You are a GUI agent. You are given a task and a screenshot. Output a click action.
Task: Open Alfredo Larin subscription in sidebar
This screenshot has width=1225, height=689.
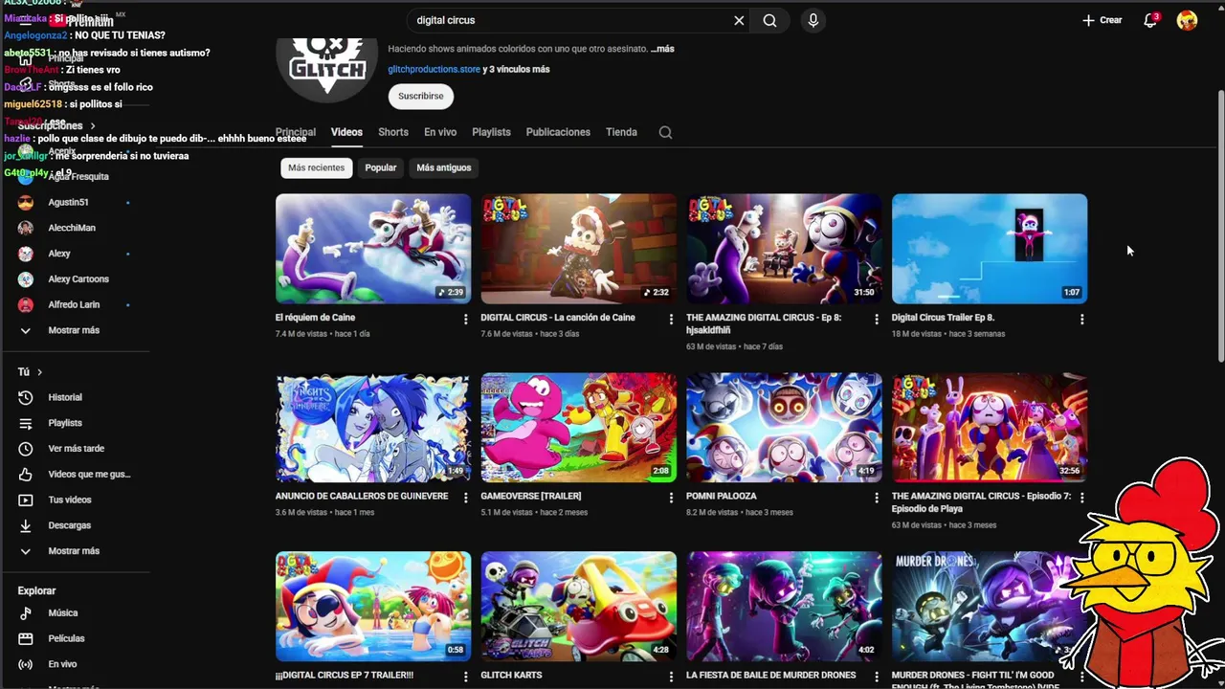point(75,305)
